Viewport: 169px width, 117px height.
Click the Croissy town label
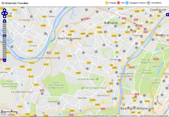33,46
